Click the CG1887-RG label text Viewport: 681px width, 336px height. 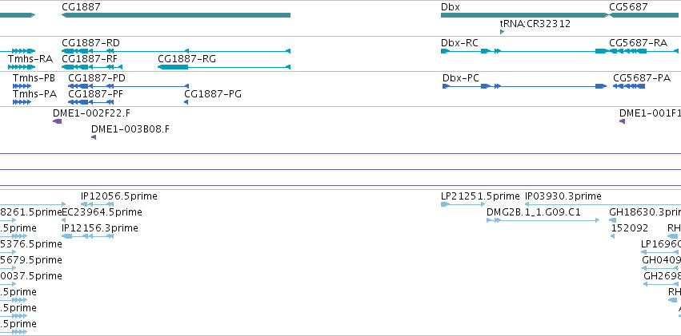pos(186,59)
